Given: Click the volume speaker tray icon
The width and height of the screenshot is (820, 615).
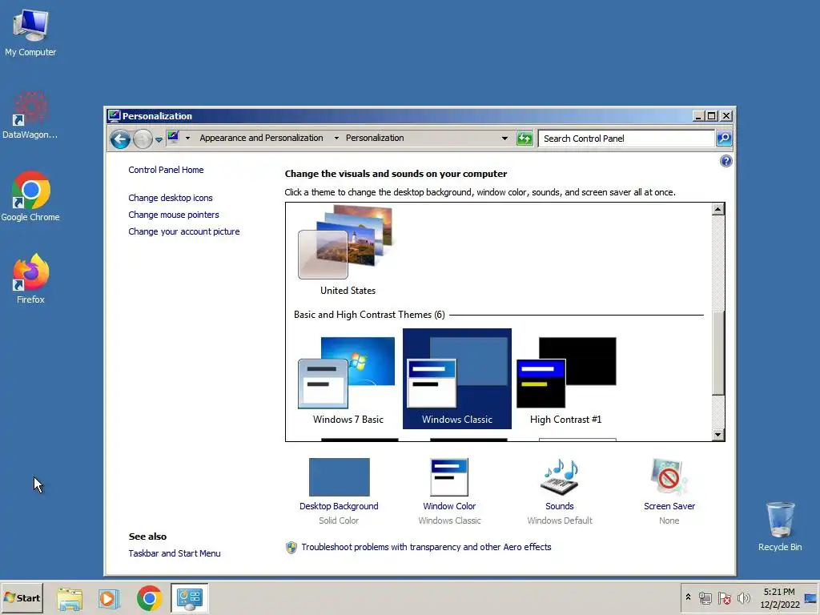Looking at the screenshot, I should pos(744,597).
